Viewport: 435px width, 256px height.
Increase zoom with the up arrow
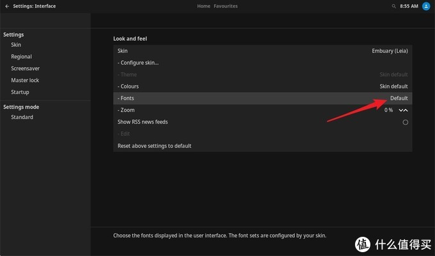(x=406, y=110)
